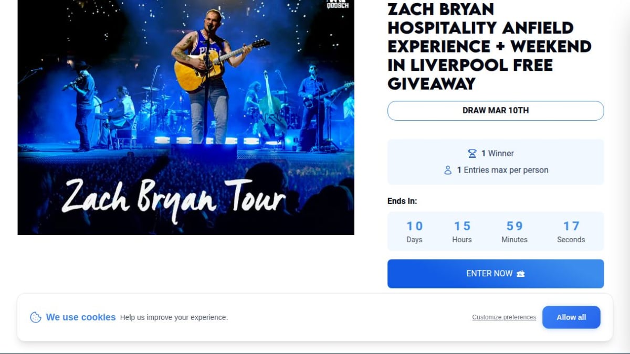Open the Customize preferences link
Screen dimensions: 630x354
point(504,317)
